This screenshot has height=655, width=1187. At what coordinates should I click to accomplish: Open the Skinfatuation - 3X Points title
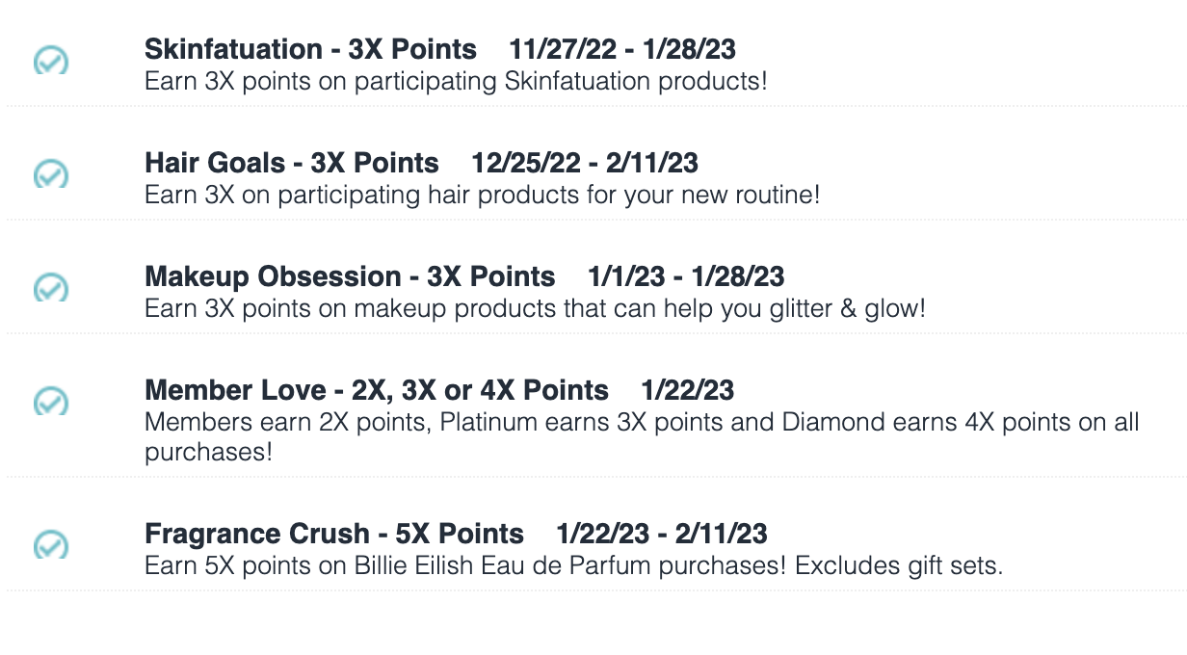click(x=310, y=49)
